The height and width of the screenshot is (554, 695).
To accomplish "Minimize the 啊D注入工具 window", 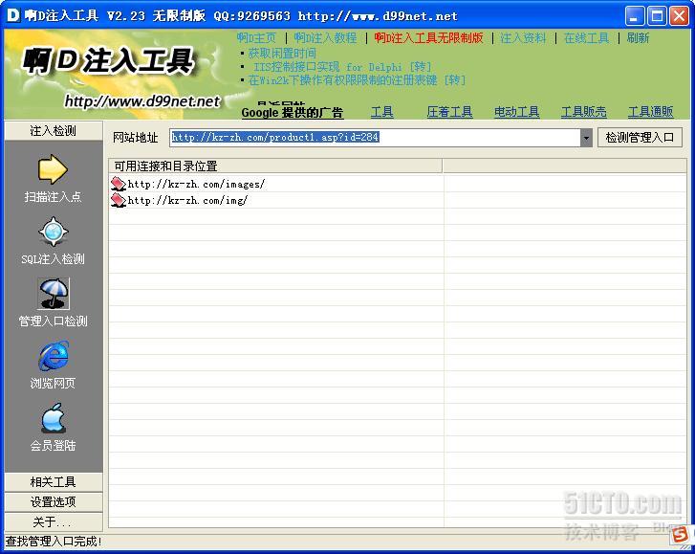I will (635, 16).
